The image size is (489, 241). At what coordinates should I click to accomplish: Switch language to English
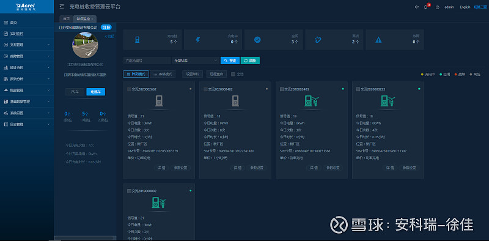(465, 7)
